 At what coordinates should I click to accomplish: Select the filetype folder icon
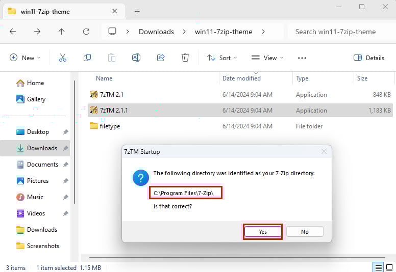point(94,126)
